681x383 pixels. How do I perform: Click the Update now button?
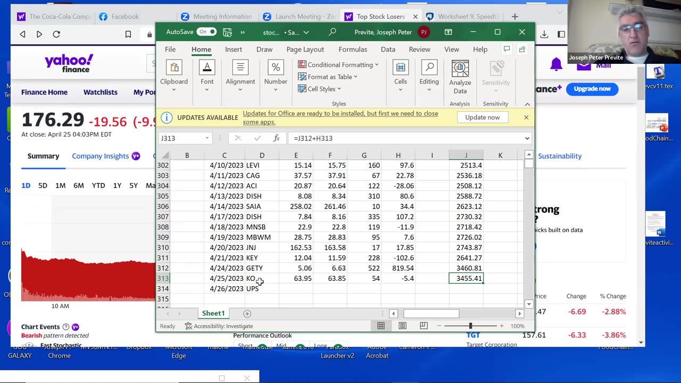(x=483, y=117)
